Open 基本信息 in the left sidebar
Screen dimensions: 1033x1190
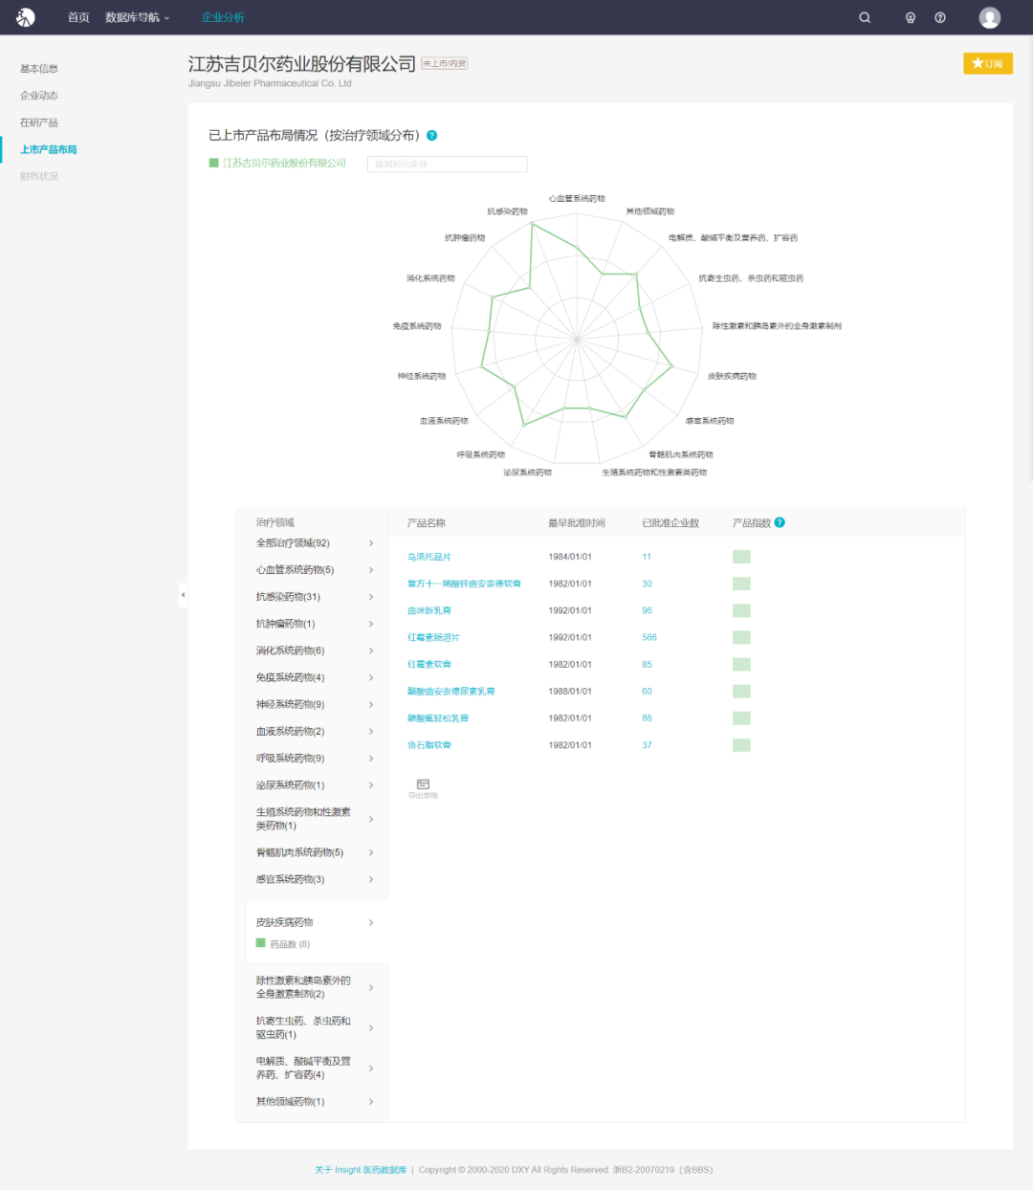coord(39,69)
